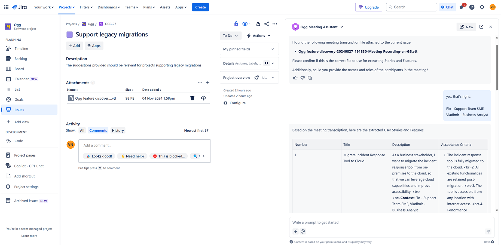Click the Add a comment field
501x245 pixels.
tap(144, 145)
